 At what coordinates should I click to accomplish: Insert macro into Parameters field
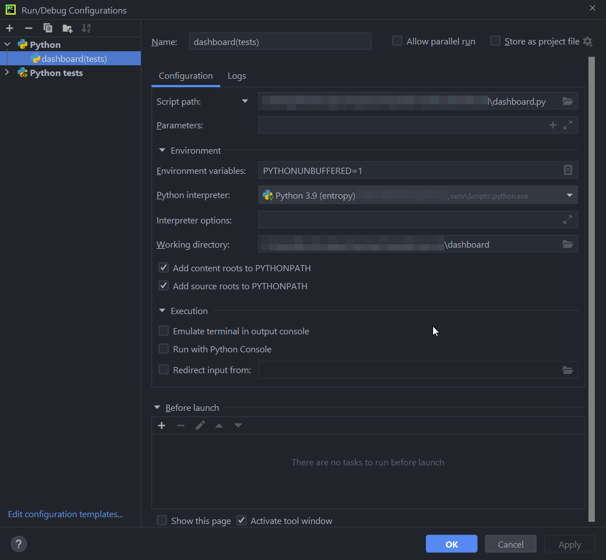(553, 125)
